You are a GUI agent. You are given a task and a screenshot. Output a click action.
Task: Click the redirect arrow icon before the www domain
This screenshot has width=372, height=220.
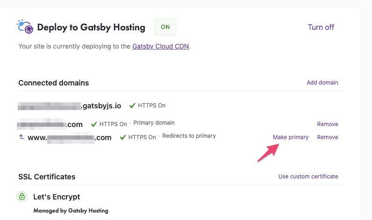click(21, 137)
